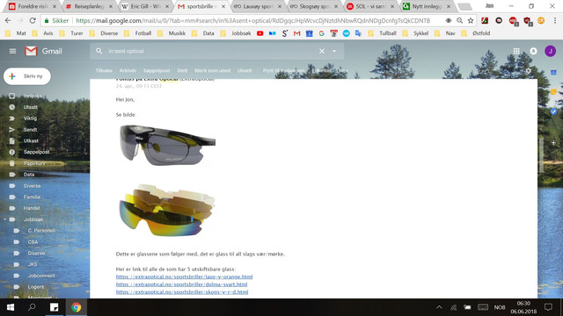563x316 pixels.
Task: Click Søppelpost in the mail toolbar
Action: click(157, 70)
